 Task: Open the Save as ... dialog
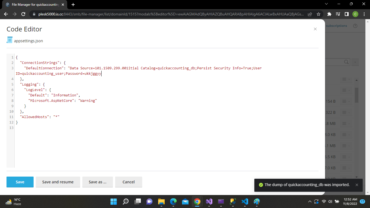(x=98, y=182)
